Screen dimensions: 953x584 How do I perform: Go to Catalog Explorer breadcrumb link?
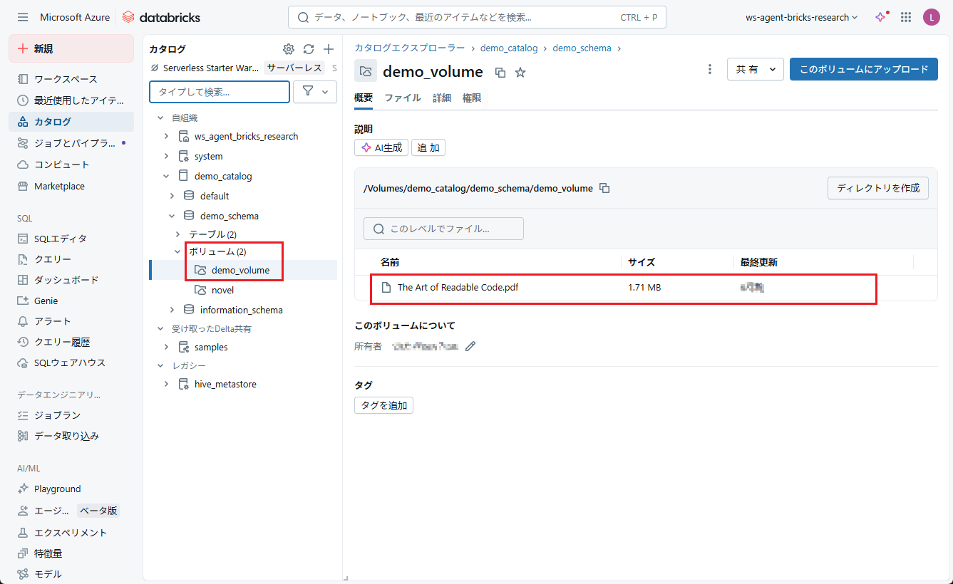click(x=410, y=48)
